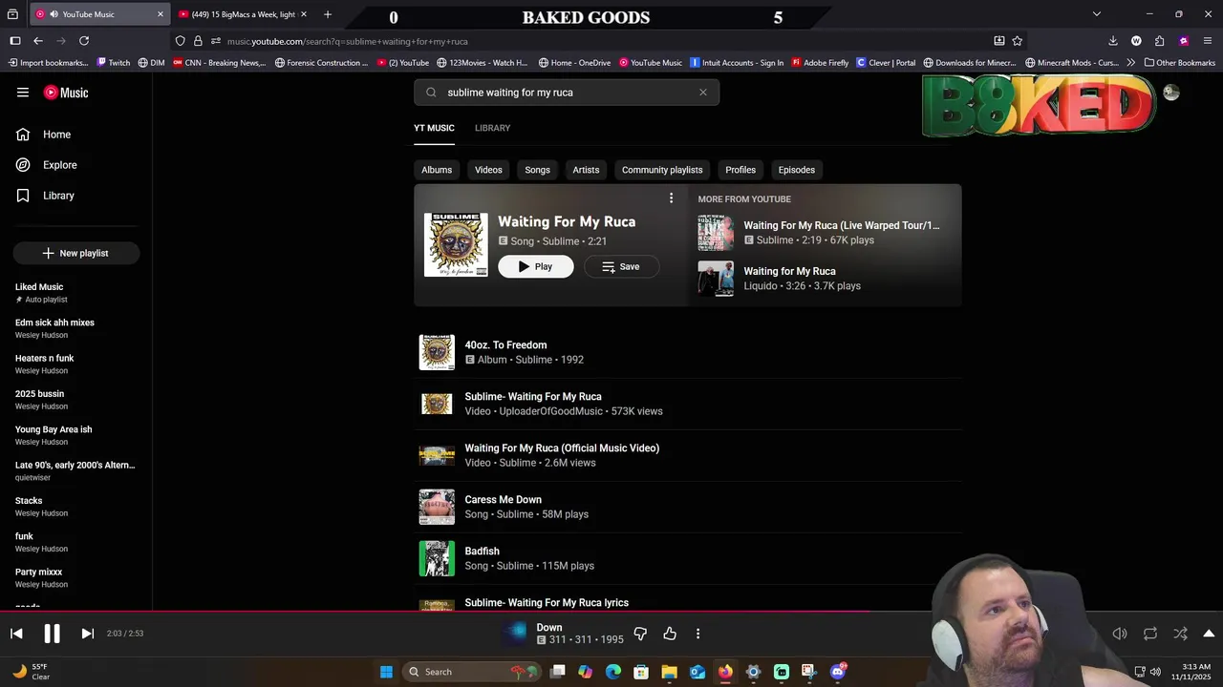Filter results by Artists chip
The height and width of the screenshot is (687, 1223).
(586, 170)
